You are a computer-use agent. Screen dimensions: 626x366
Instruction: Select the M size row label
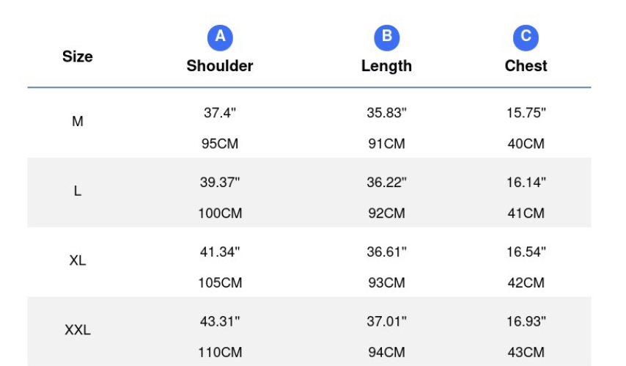78,121
